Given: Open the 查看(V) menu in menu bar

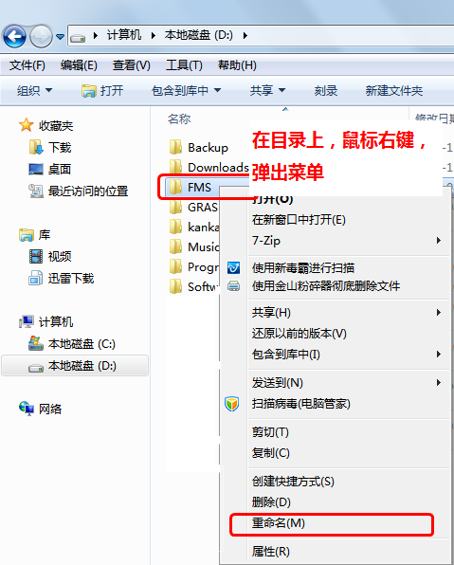Looking at the screenshot, I should tap(131, 65).
